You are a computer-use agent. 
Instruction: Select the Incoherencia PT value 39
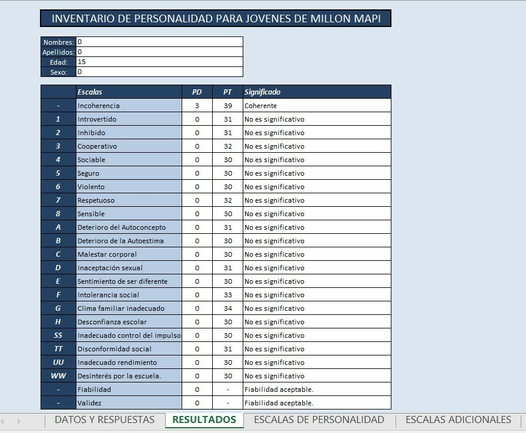pyautogui.click(x=227, y=106)
